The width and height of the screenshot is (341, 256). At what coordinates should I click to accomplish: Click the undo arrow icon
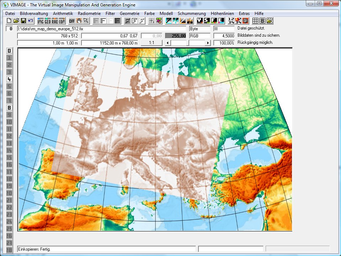pos(30,21)
